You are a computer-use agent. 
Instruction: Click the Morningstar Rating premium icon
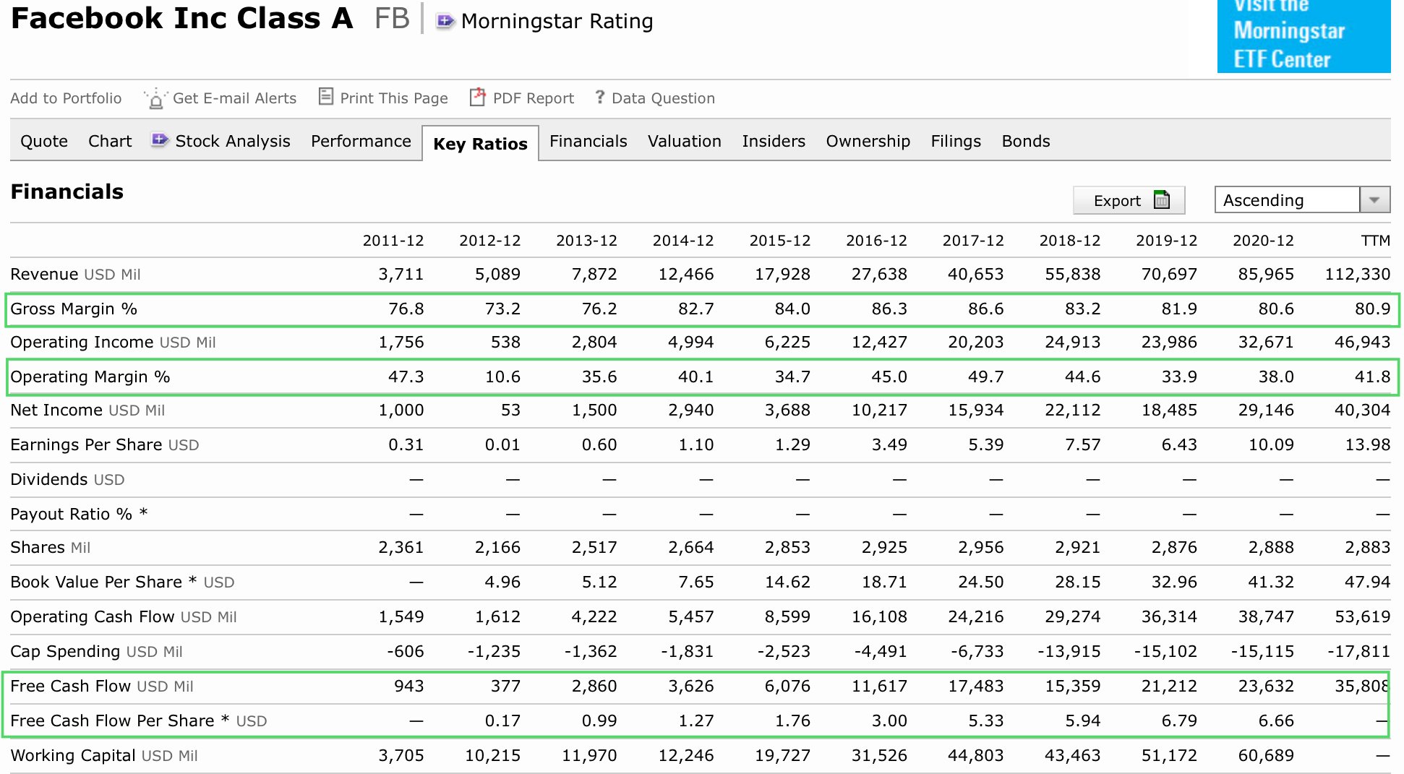445,21
